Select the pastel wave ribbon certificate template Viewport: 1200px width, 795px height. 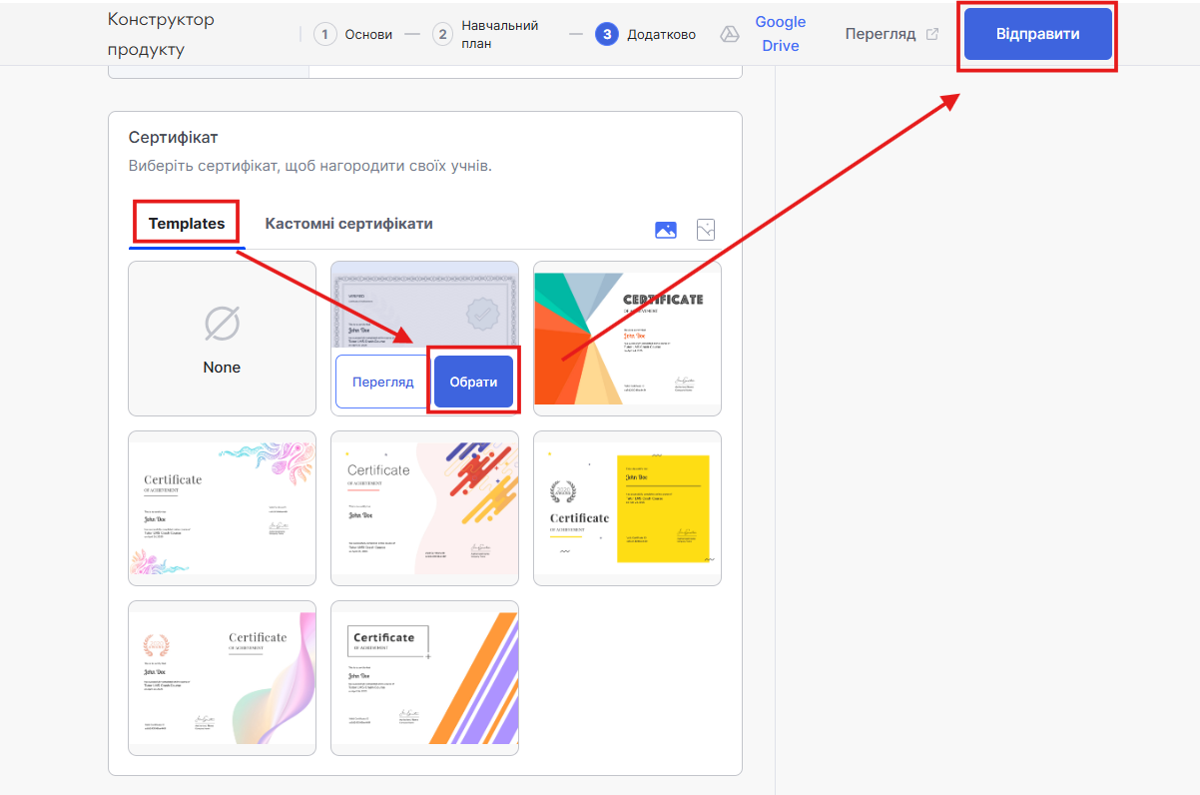[222, 678]
